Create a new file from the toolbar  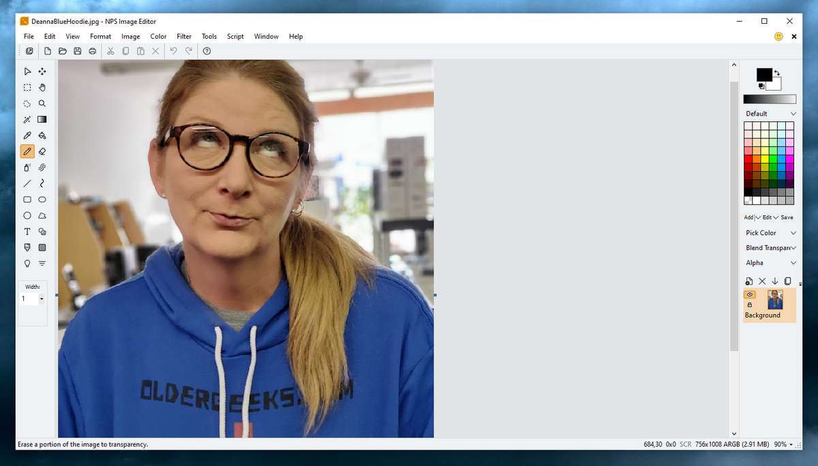48,51
